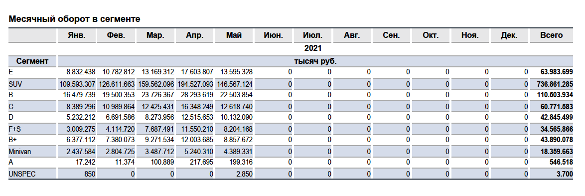Select the Май column header
The width and height of the screenshot is (585, 196).
click(234, 35)
